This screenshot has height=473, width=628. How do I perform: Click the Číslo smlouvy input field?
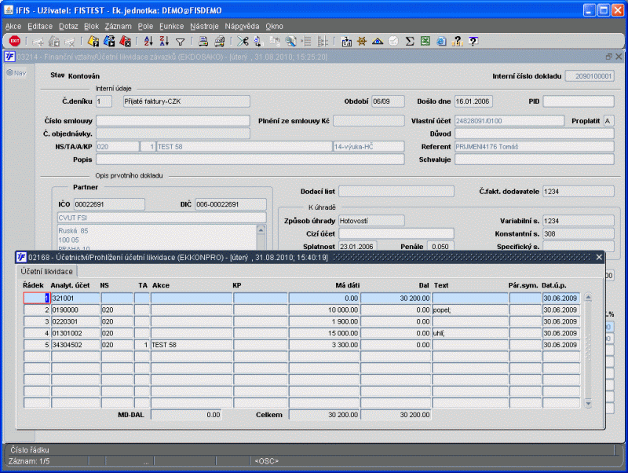(x=173, y=121)
